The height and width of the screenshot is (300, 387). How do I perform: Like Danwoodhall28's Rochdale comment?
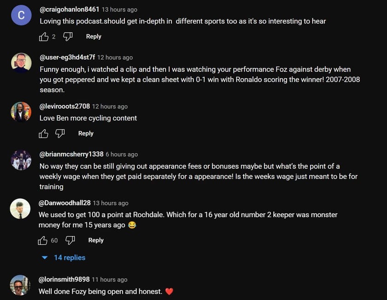pos(43,240)
